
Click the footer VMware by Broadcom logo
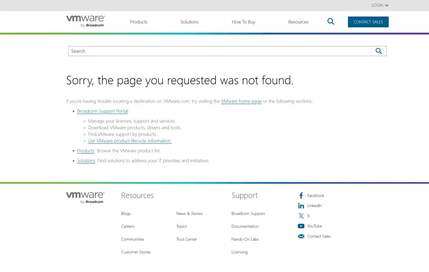pos(85,197)
